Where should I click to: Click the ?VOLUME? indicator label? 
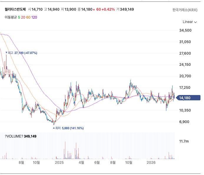[x=14, y=136]
